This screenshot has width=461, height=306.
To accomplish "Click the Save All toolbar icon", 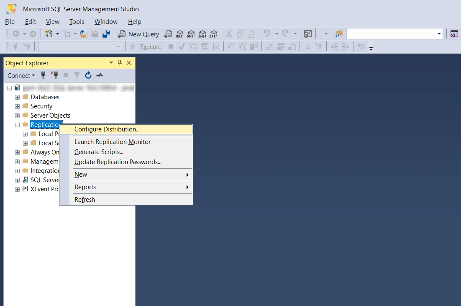I will pyautogui.click(x=106, y=34).
